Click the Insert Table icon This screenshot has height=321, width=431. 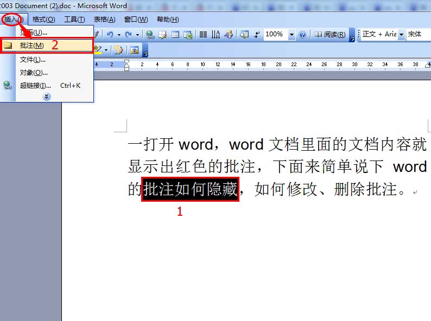tap(175, 35)
